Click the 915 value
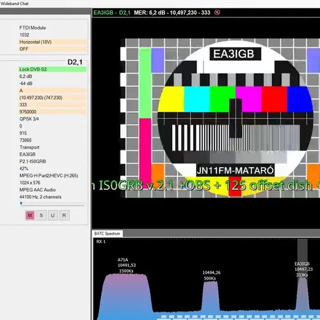320x320 pixels. pyautogui.click(x=23, y=133)
